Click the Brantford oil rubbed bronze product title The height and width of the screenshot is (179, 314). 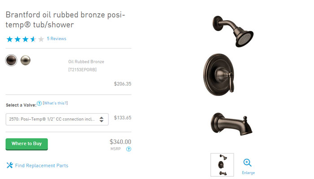(x=65, y=20)
